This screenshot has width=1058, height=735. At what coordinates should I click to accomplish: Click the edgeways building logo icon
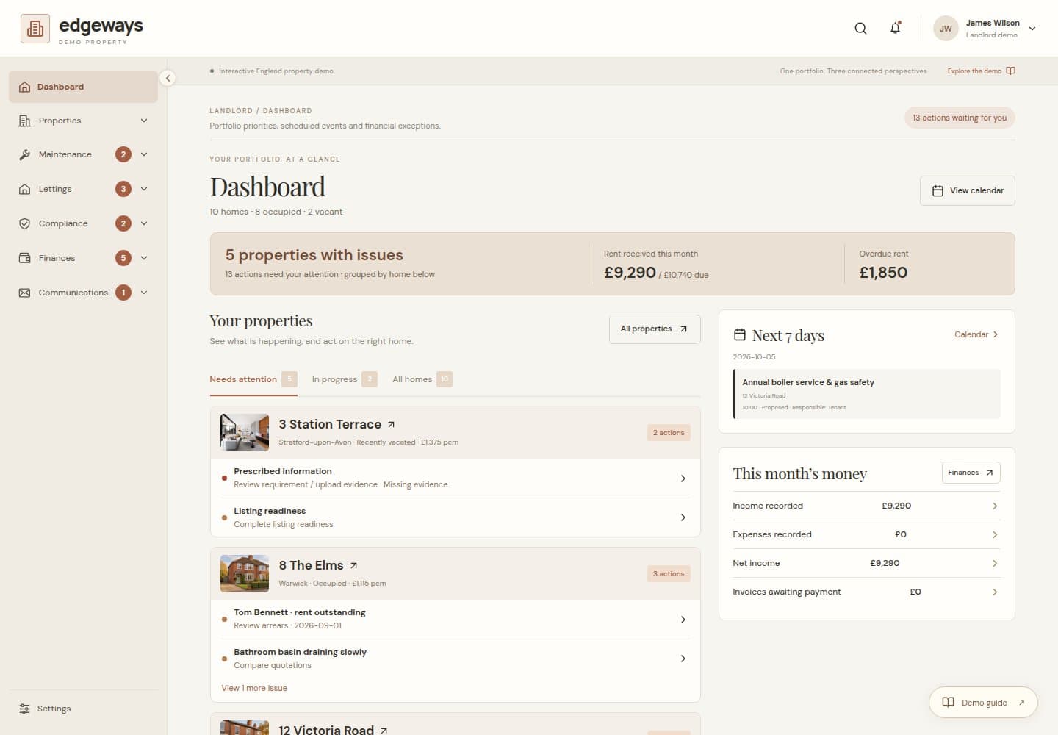click(35, 29)
